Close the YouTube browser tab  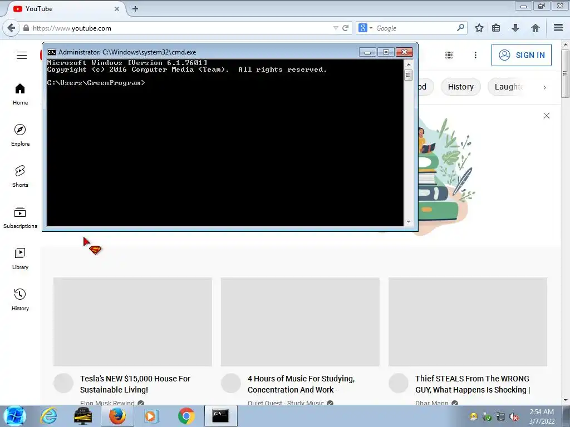(x=117, y=9)
